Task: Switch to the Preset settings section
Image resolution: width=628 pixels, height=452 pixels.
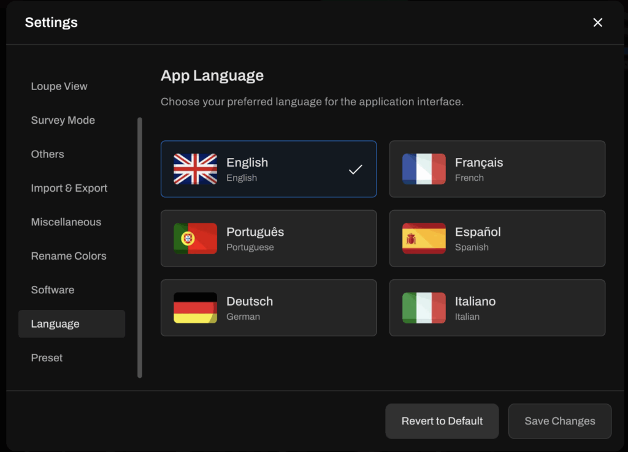Action: (x=47, y=358)
